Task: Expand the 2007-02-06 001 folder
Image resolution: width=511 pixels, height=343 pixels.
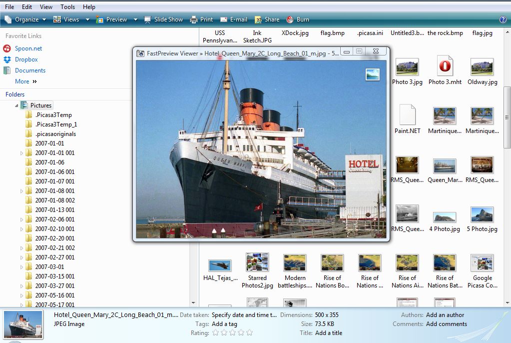Action: coord(21,219)
